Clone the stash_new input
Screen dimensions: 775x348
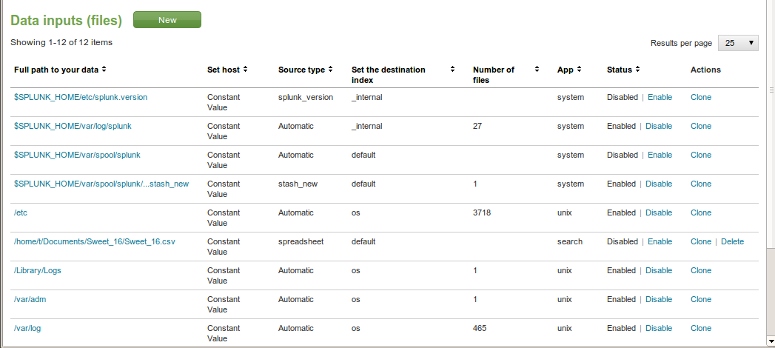pyautogui.click(x=701, y=184)
